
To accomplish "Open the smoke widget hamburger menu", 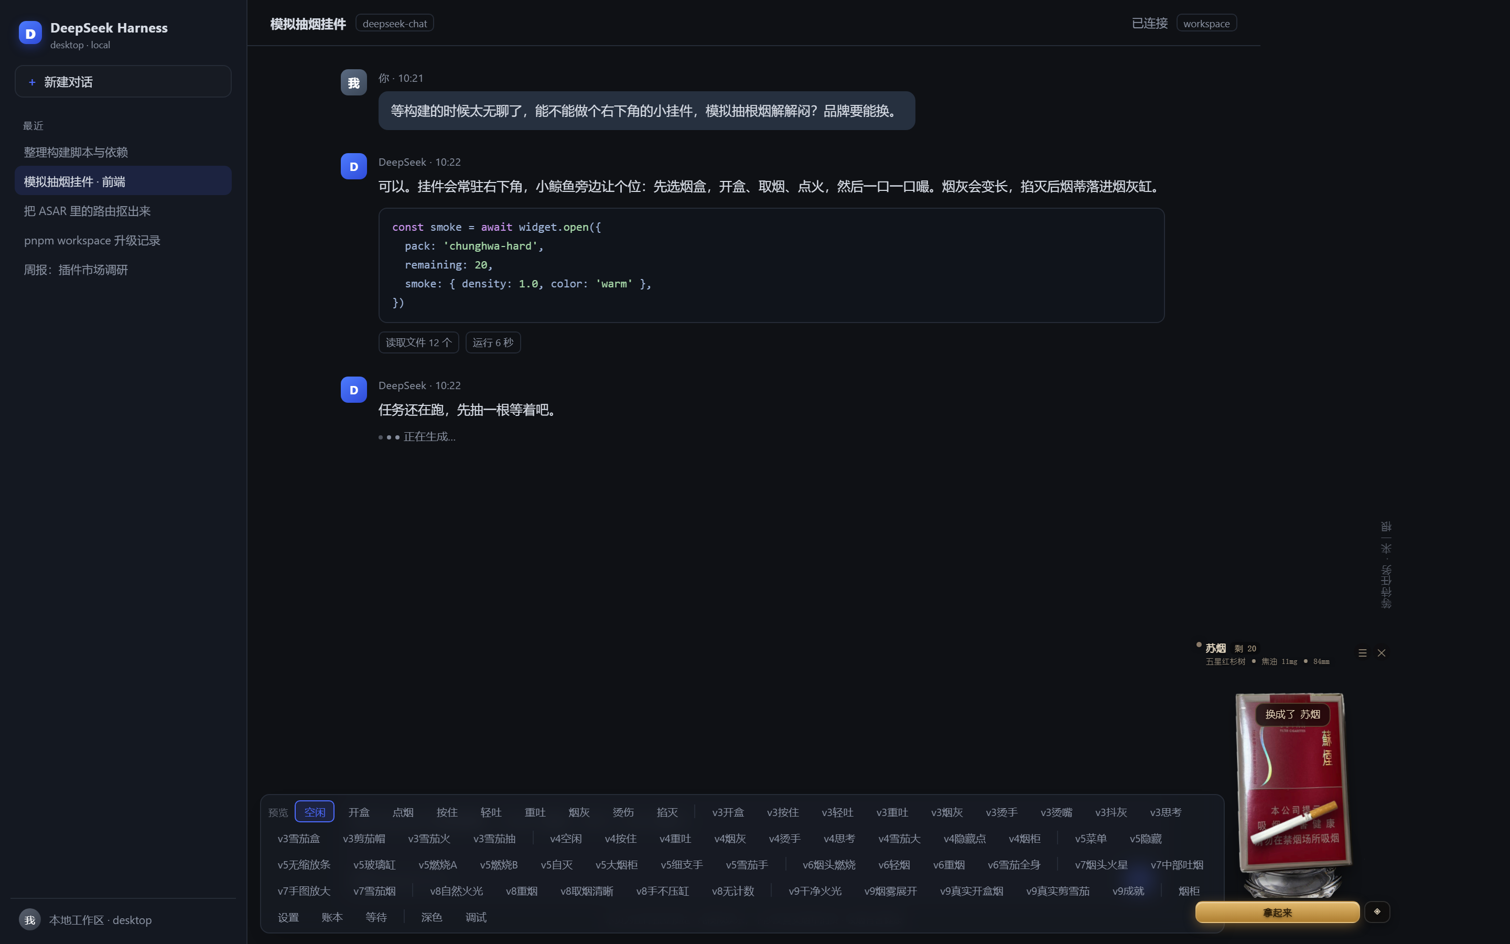I will click(1362, 652).
